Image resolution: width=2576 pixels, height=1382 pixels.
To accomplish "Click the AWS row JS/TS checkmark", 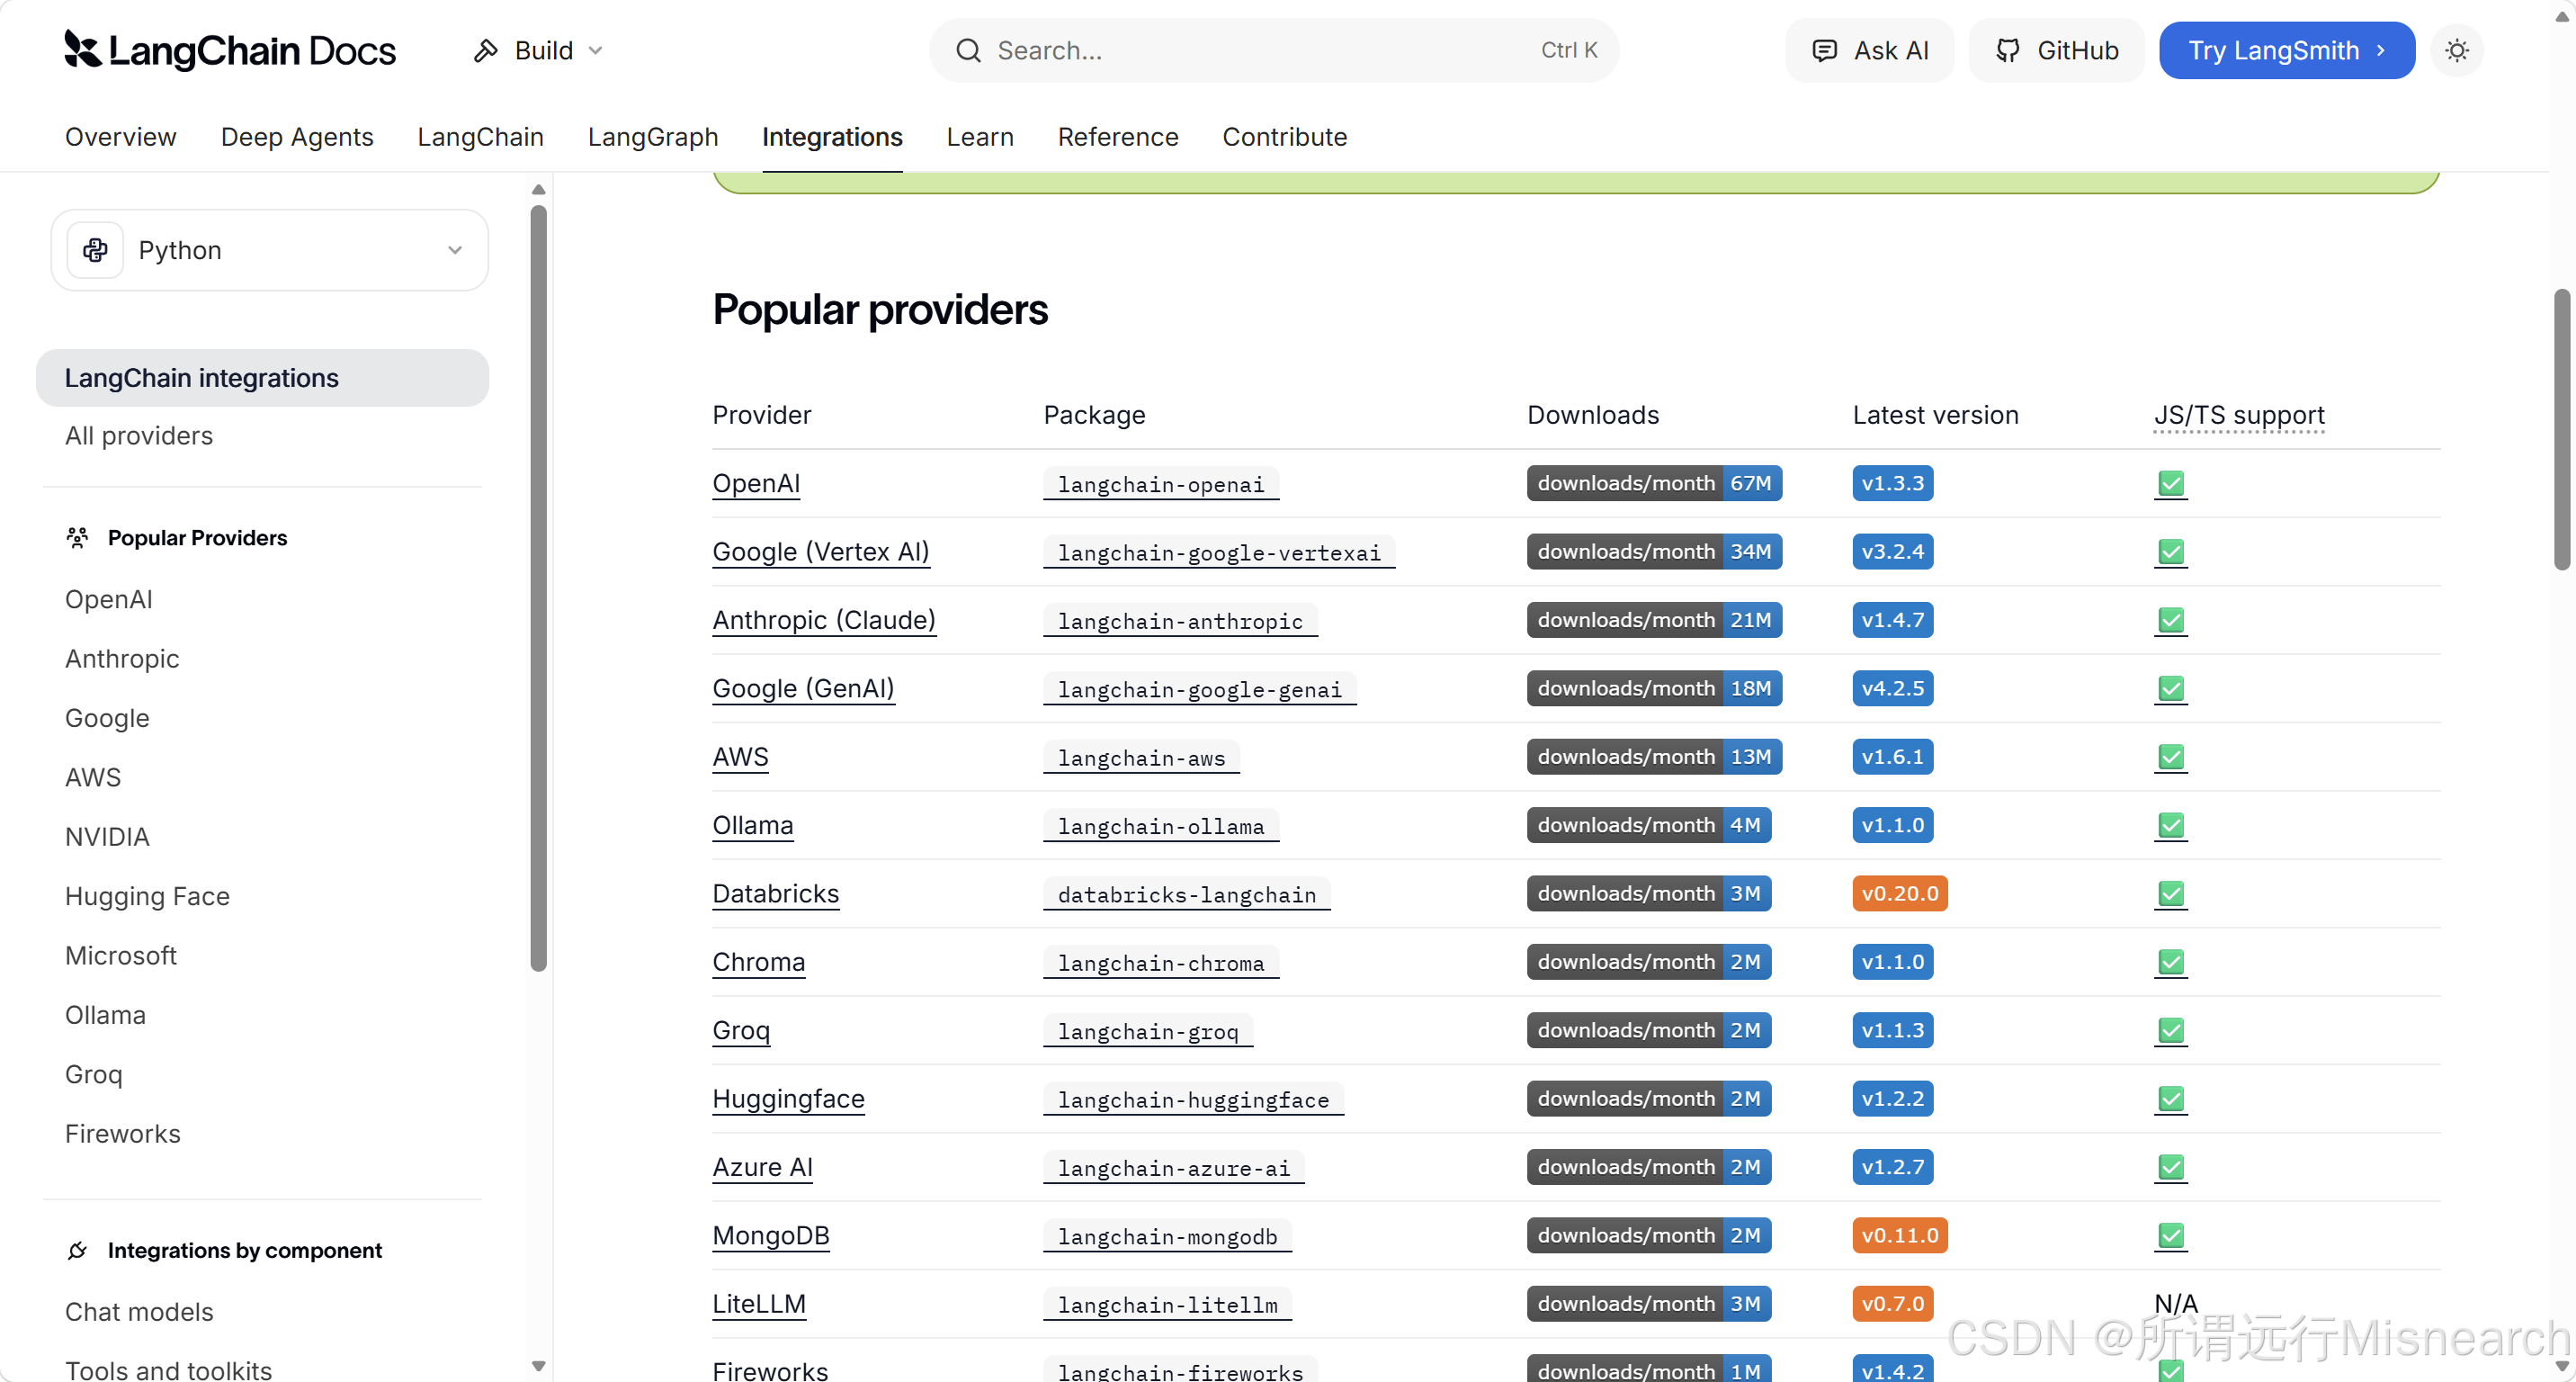I will pyautogui.click(x=2171, y=757).
